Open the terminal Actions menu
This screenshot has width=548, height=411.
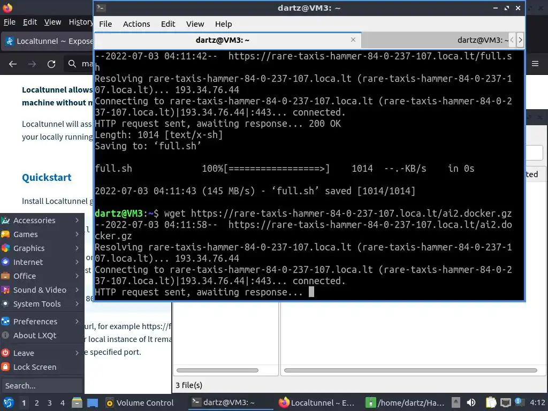click(136, 24)
